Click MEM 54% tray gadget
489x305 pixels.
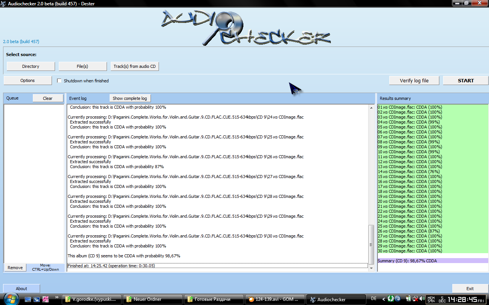[x=431, y=299]
